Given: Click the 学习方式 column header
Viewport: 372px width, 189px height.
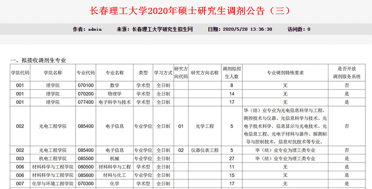Looking at the screenshot, I should pyautogui.click(x=163, y=73).
